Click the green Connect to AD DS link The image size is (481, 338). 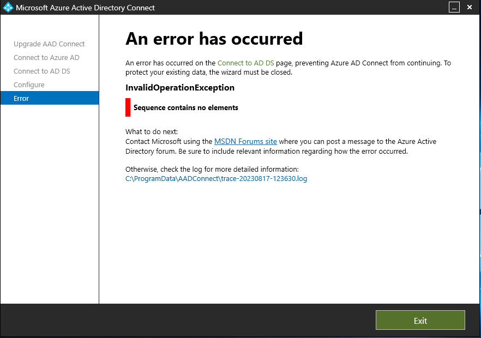(x=246, y=63)
